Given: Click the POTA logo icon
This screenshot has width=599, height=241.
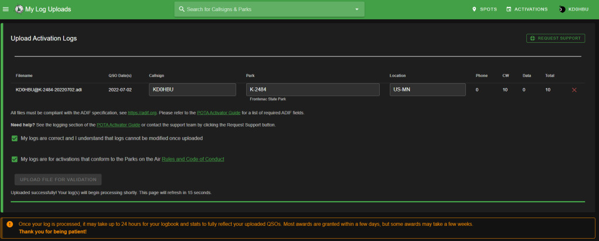Looking at the screenshot, I should coord(19,9).
